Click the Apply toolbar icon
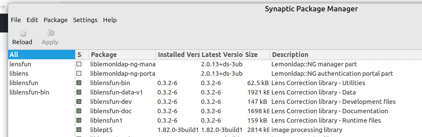This screenshot has height=137, width=422. [50, 33]
